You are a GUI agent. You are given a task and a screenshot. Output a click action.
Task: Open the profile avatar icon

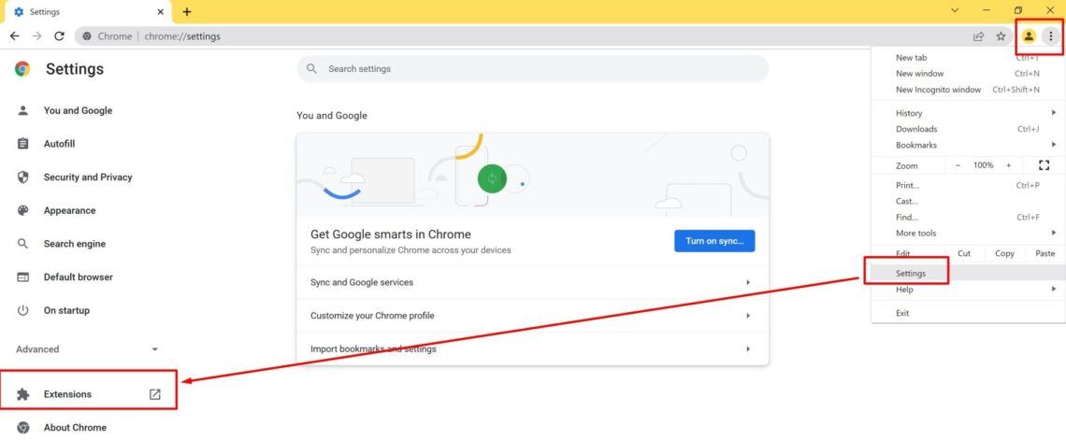1029,36
